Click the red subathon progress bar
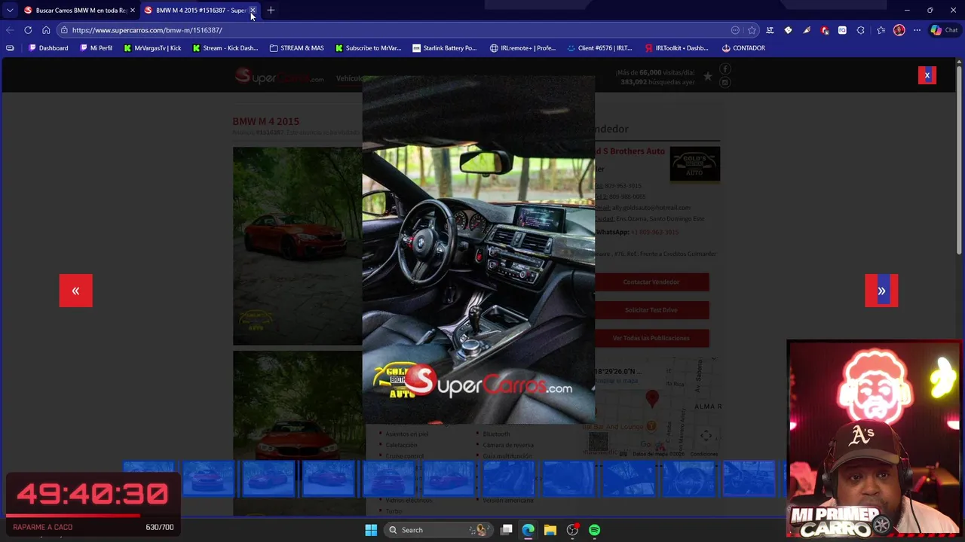Screen dimensions: 965x542 coord(72,516)
